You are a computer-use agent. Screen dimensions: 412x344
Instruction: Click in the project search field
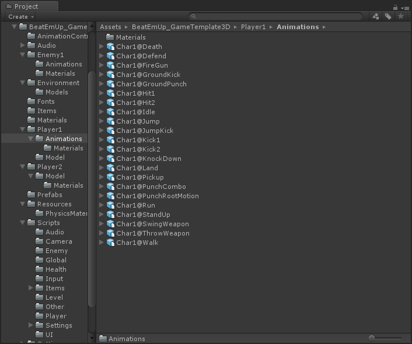[x=275, y=16]
